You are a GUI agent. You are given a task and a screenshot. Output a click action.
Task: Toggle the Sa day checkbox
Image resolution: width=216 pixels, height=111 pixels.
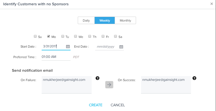pyautogui.click(x=115, y=36)
